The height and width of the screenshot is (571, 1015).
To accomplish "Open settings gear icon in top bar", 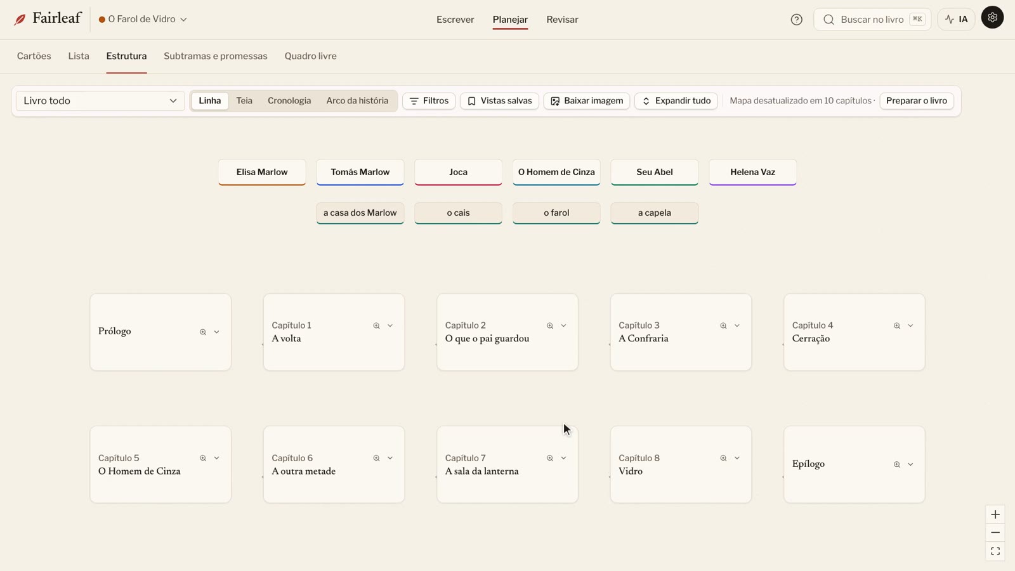I will tap(992, 18).
